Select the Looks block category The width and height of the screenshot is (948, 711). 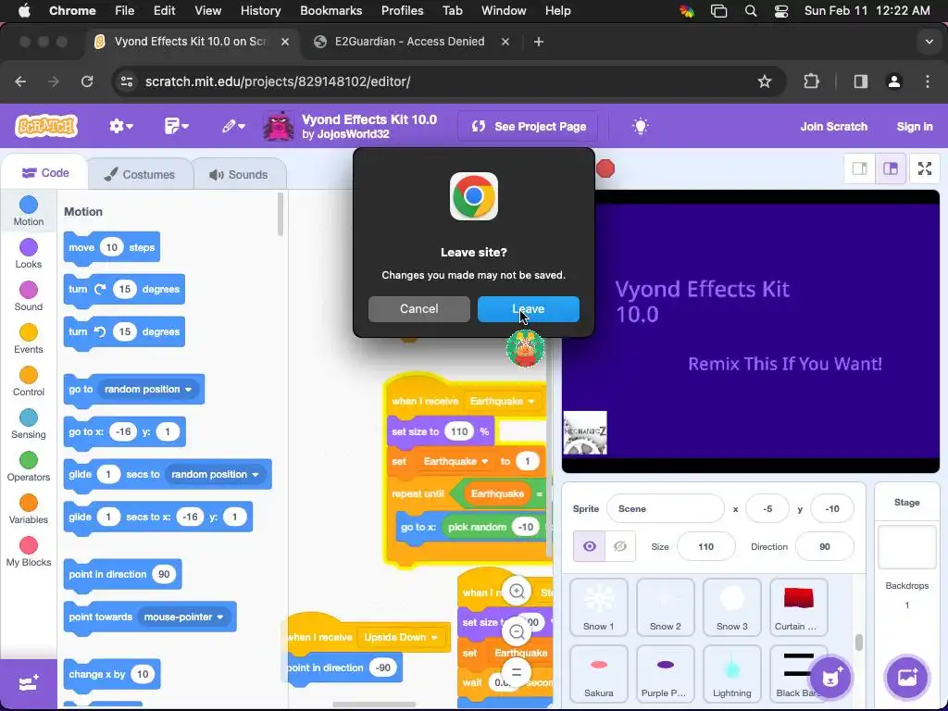[29, 254]
